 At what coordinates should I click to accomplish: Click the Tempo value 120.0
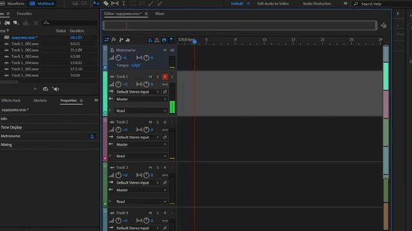pyautogui.click(x=135, y=65)
